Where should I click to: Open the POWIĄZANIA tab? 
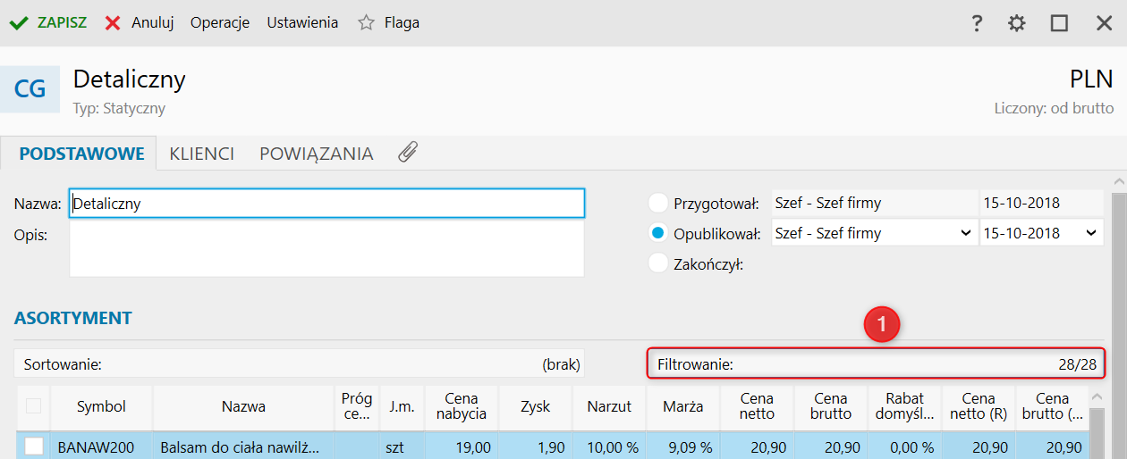pyautogui.click(x=316, y=154)
